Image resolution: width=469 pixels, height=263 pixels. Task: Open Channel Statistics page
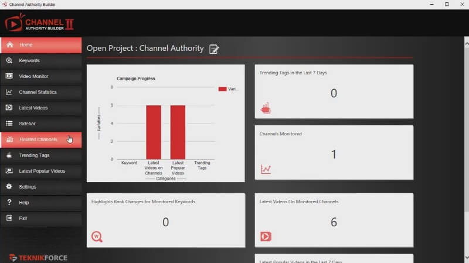click(41, 92)
